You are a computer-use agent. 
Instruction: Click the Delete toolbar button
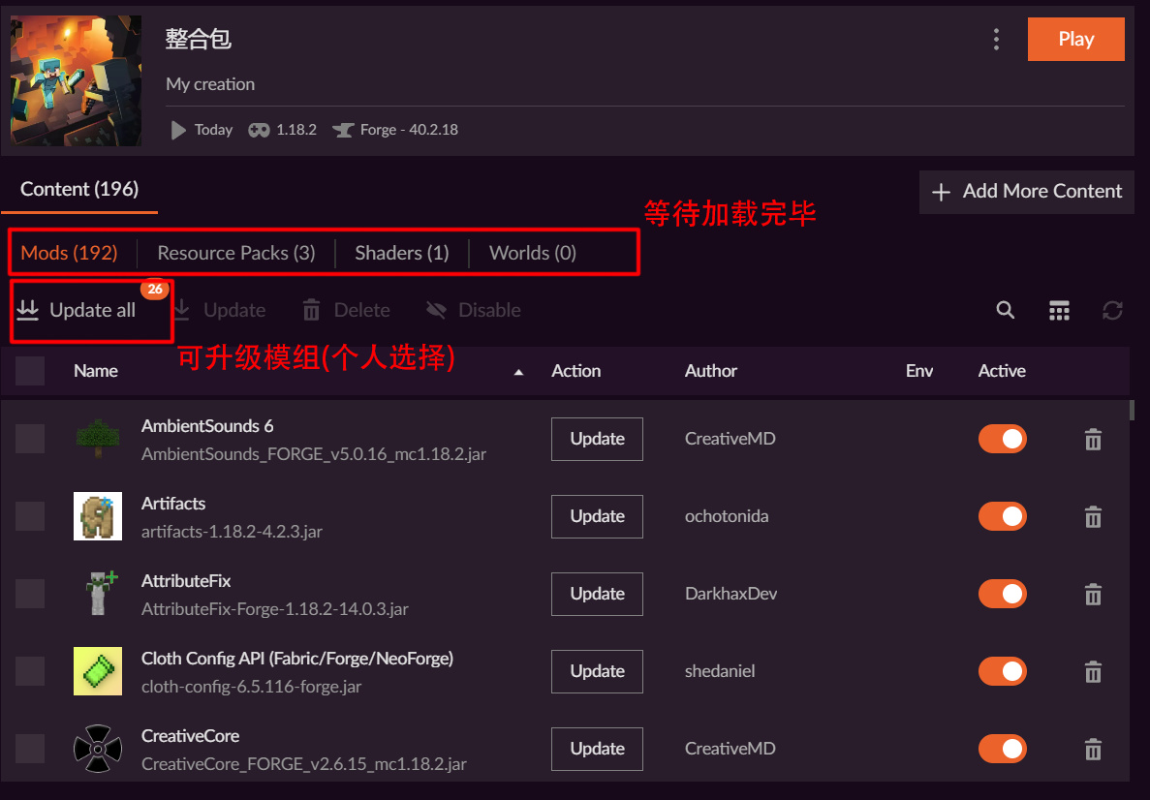point(346,310)
